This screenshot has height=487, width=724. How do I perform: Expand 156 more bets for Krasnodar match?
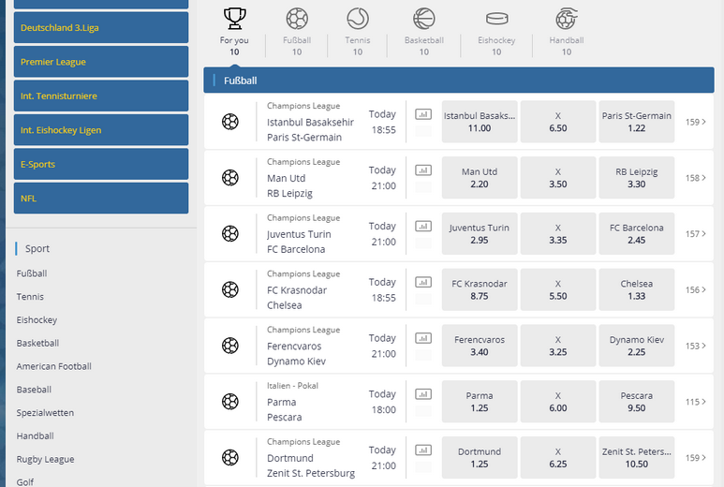pos(695,290)
